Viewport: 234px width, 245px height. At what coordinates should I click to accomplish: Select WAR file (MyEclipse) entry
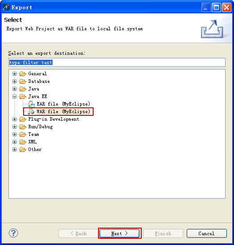tap(63, 111)
